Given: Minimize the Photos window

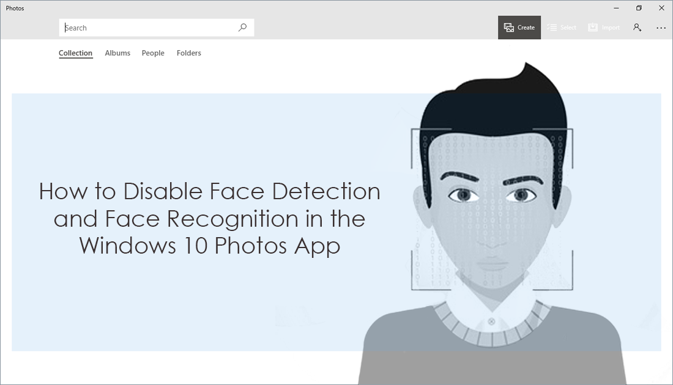Looking at the screenshot, I should point(616,8).
